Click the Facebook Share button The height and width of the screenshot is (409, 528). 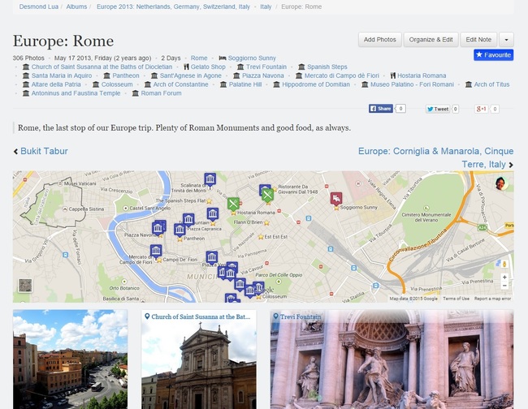pyautogui.click(x=381, y=109)
